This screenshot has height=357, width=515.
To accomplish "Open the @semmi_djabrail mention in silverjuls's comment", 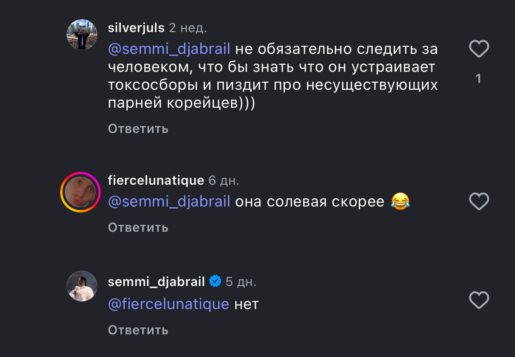I will click(x=169, y=49).
